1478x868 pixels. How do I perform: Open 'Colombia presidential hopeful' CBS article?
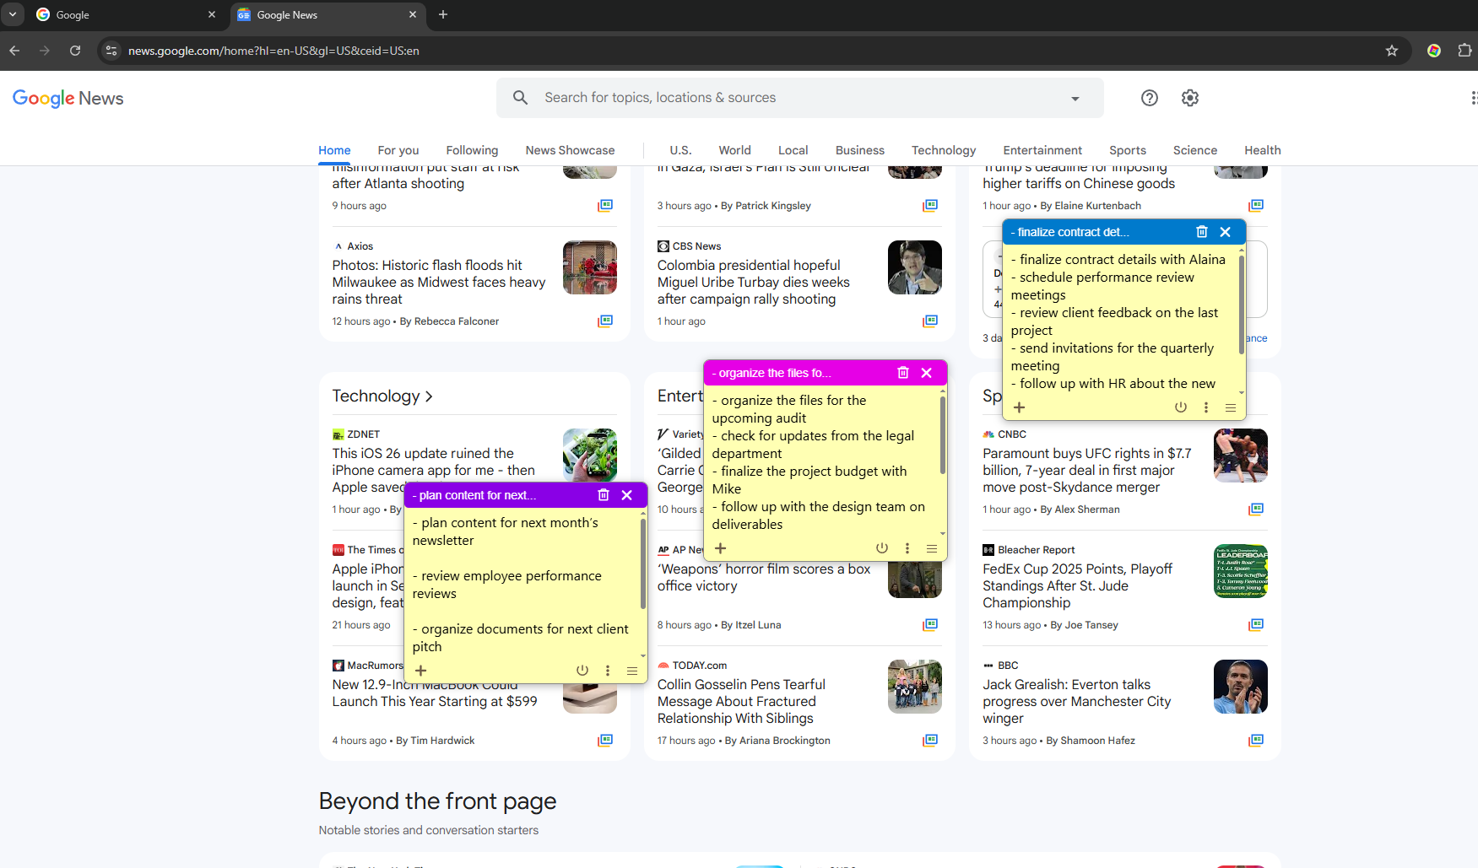[x=754, y=283]
